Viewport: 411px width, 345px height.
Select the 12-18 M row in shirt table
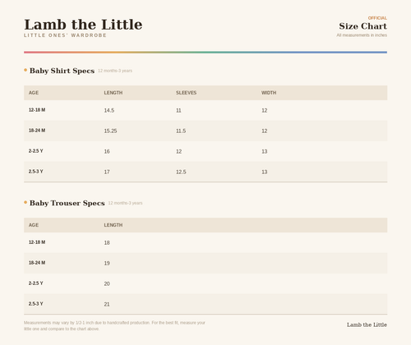click(205, 110)
